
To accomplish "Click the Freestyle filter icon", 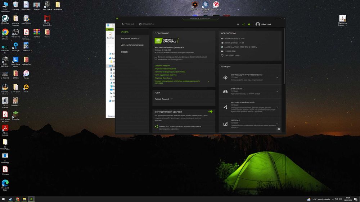I will [225, 124].
